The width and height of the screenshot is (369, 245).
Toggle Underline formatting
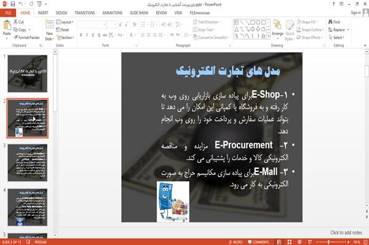pos(93,35)
